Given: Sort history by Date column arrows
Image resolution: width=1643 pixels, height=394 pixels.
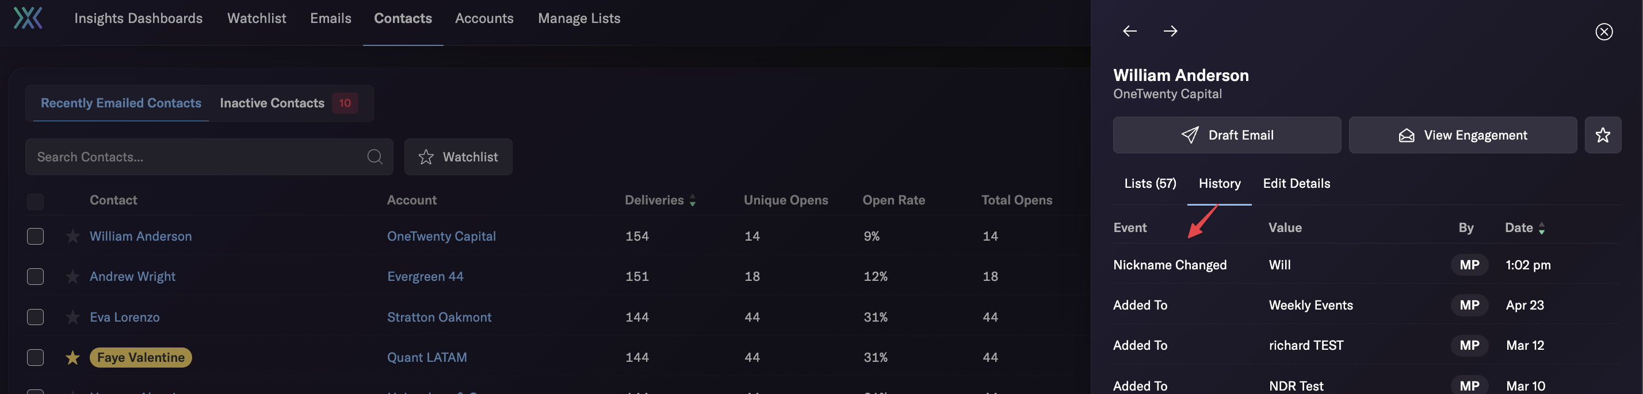Looking at the screenshot, I should [1541, 229].
